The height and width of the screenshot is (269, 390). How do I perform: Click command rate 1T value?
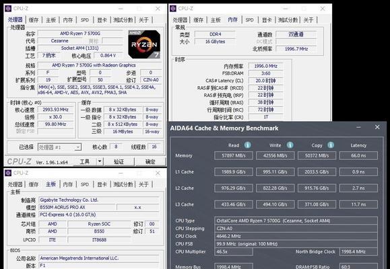(265, 117)
